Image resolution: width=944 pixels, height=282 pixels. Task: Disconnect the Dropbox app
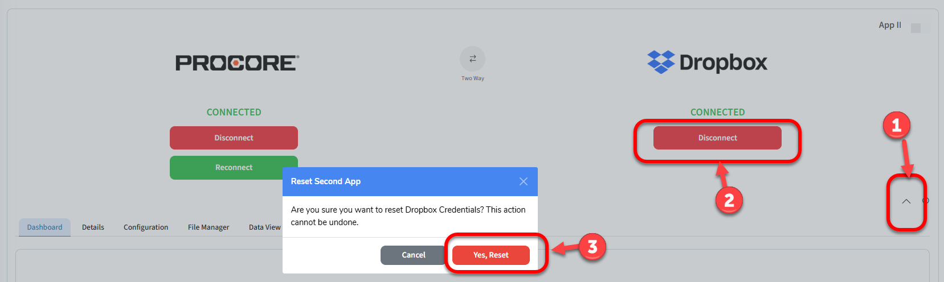click(x=717, y=138)
